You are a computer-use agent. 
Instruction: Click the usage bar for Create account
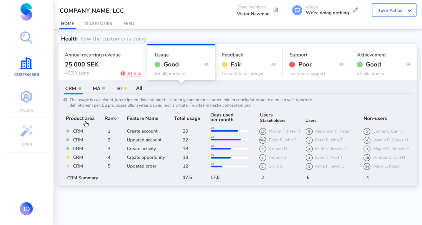click(229, 132)
